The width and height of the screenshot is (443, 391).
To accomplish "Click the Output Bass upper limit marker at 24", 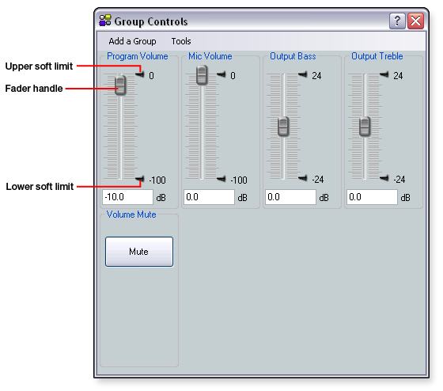I will (302, 74).
